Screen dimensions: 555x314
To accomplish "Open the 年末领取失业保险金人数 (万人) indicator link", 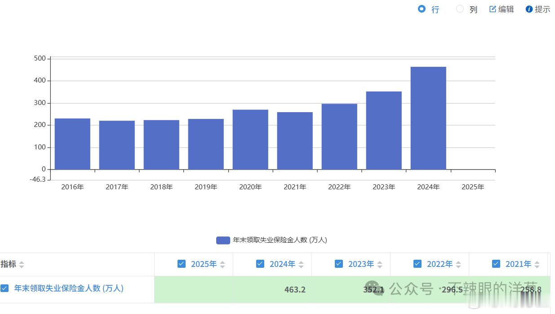I will coord(69,288).
